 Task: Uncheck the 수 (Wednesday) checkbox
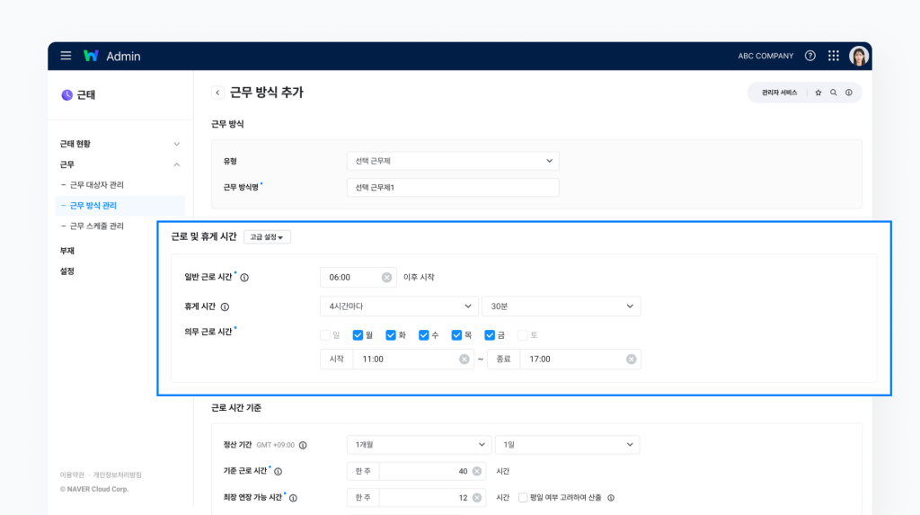(x=424, y=335)
